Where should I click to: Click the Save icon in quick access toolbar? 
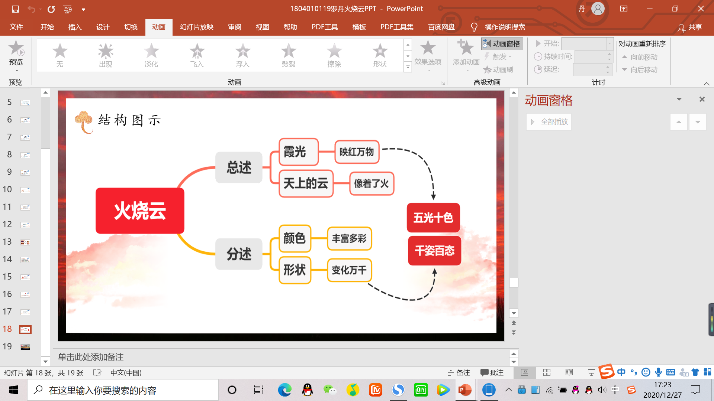15,9
